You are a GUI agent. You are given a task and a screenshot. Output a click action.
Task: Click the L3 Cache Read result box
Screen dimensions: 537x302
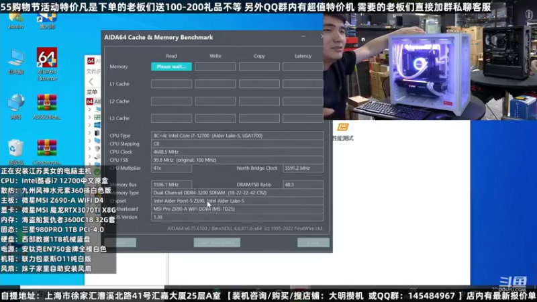tap(171, 118)
